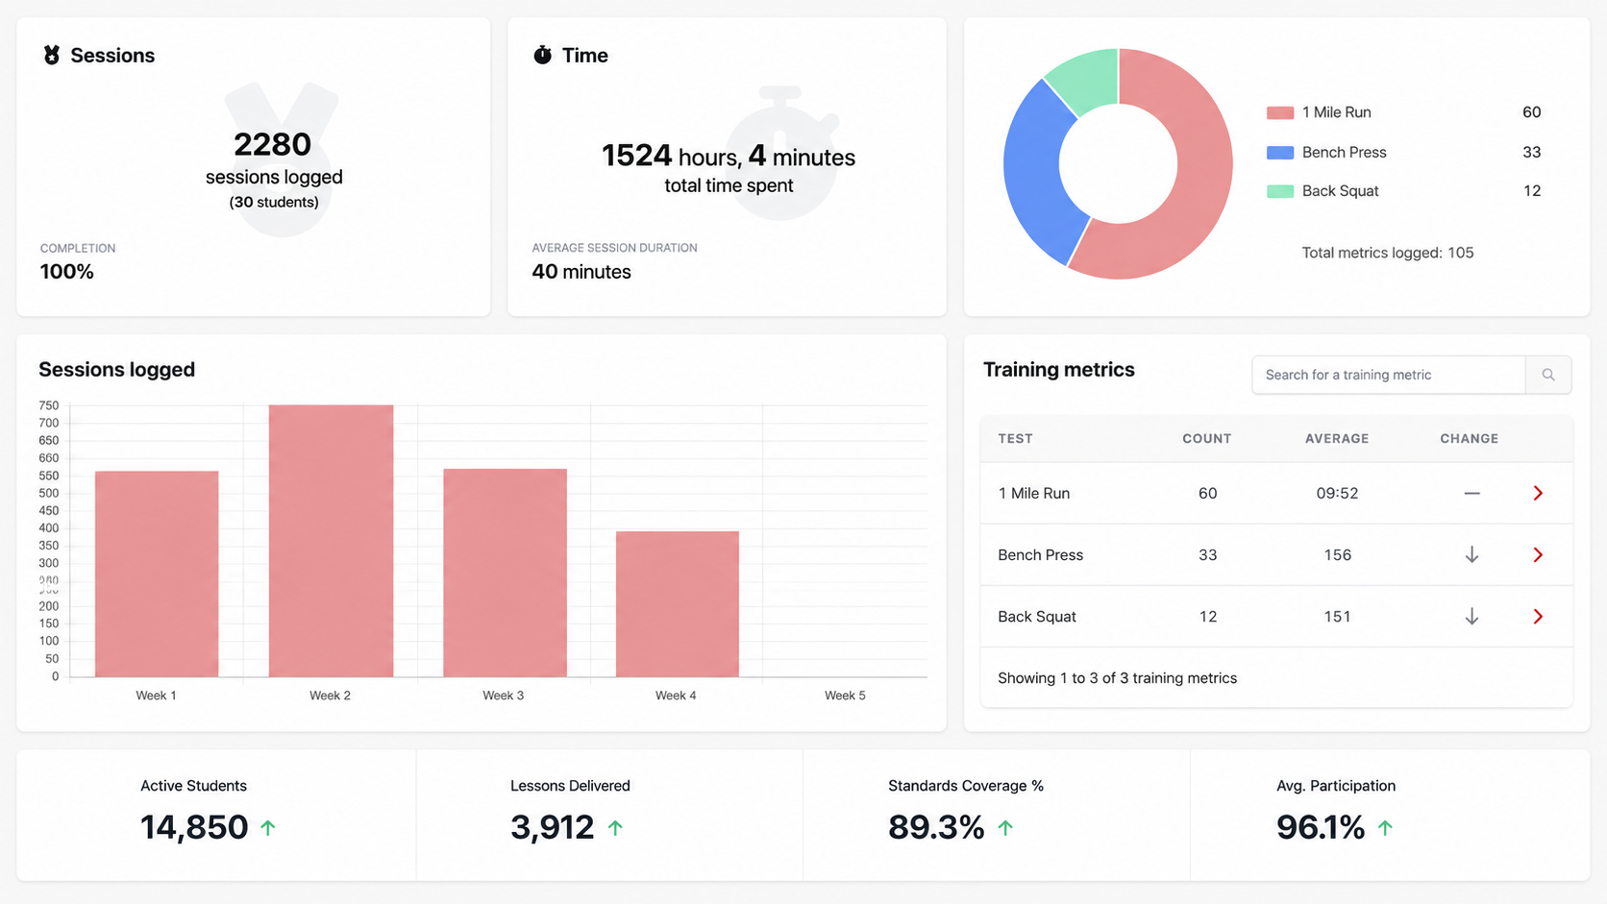The width and height of the screenshot is (1607, 904).
Task: Sort by the CHANGE column header
Action: click(x=1470, y=438)
